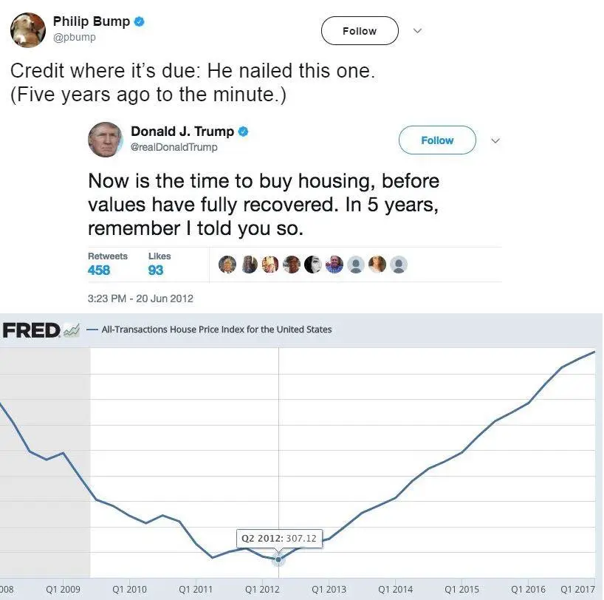Click the All-Transactions House Price Index legend line
This screenshot has width=604, height=600.
(92, 330)
